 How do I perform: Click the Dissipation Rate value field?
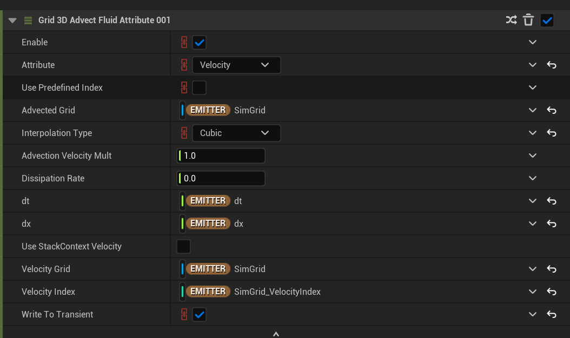222,178
